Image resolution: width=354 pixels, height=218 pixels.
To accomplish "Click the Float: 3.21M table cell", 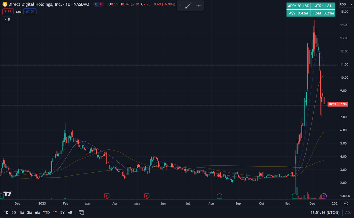I will 323,13.
